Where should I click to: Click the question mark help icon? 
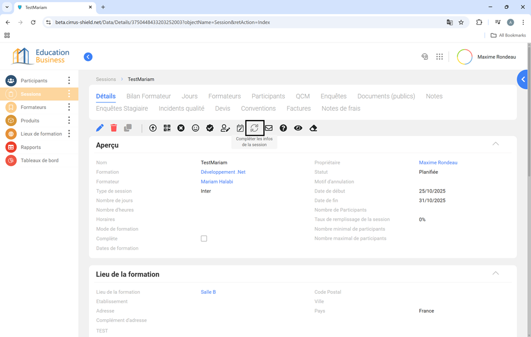coord(283,128)
